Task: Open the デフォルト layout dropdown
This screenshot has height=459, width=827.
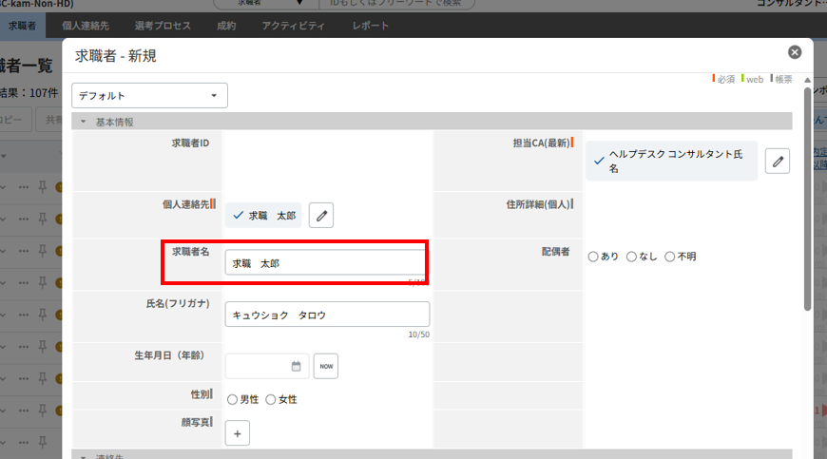Action: [149, 95]
